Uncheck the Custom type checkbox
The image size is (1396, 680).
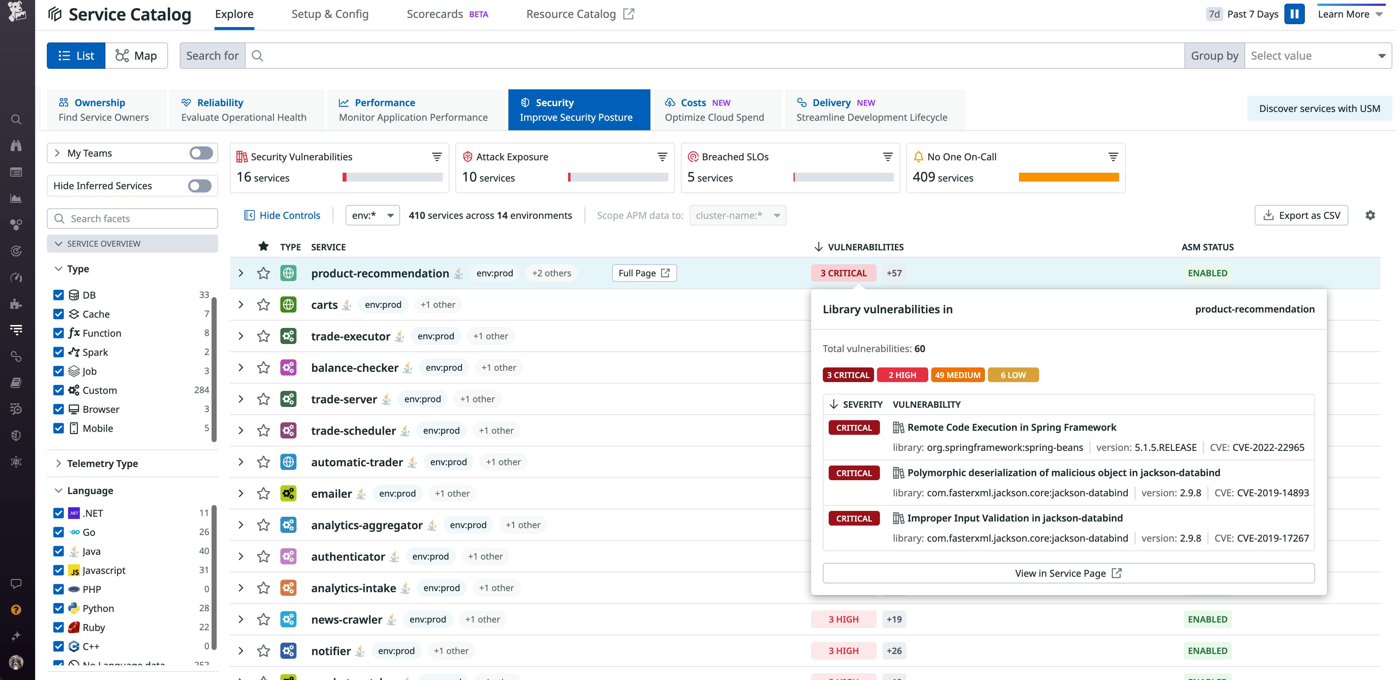pyautogui.click(x=59, y=390)
